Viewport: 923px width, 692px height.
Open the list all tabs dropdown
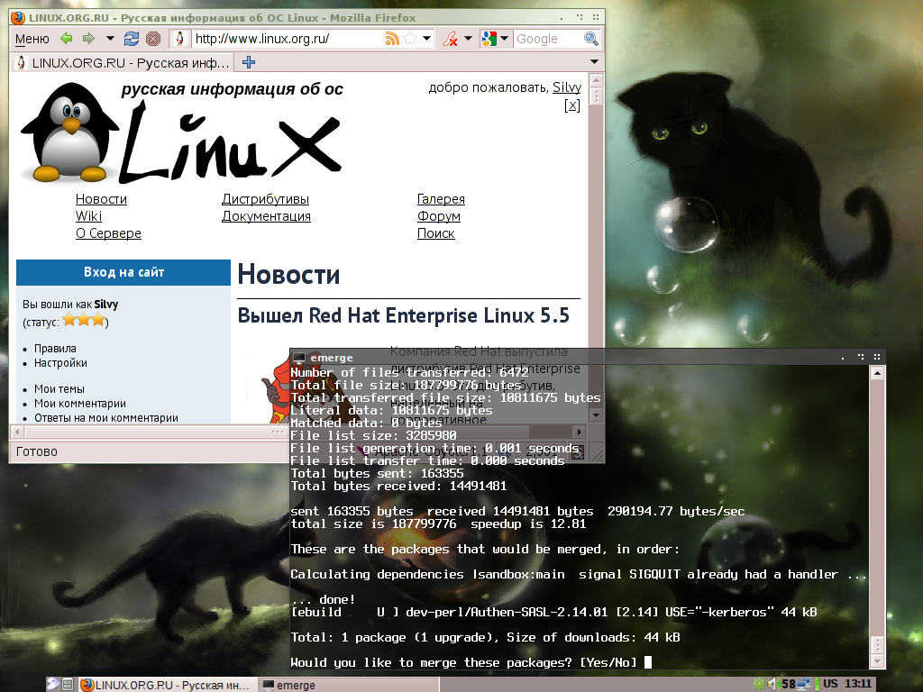(x=594, y=62)
